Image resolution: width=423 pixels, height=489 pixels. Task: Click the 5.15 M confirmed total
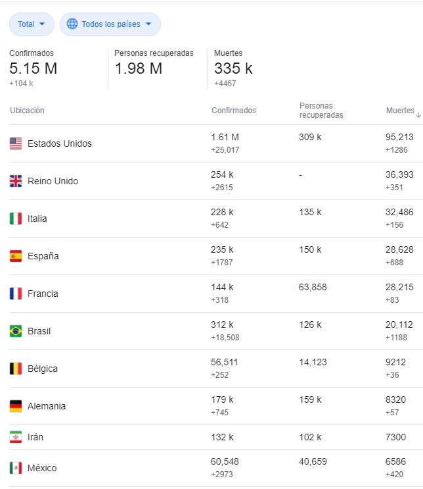pos(33,68)
